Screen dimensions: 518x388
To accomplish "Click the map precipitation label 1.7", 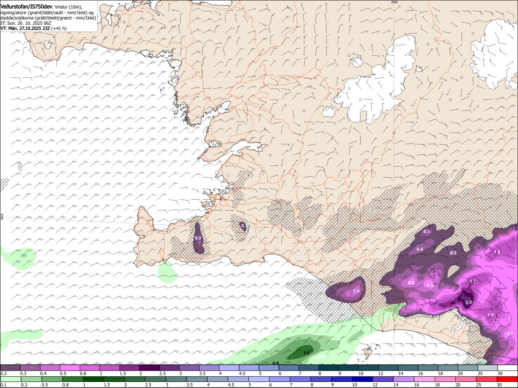I will [472, 281].
